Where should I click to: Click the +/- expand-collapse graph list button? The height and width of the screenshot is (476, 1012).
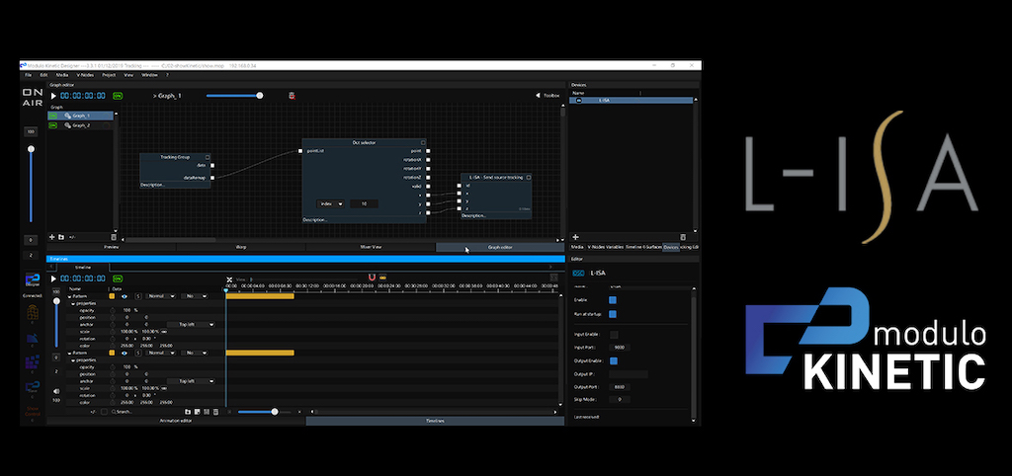click(x=72, y=237)
